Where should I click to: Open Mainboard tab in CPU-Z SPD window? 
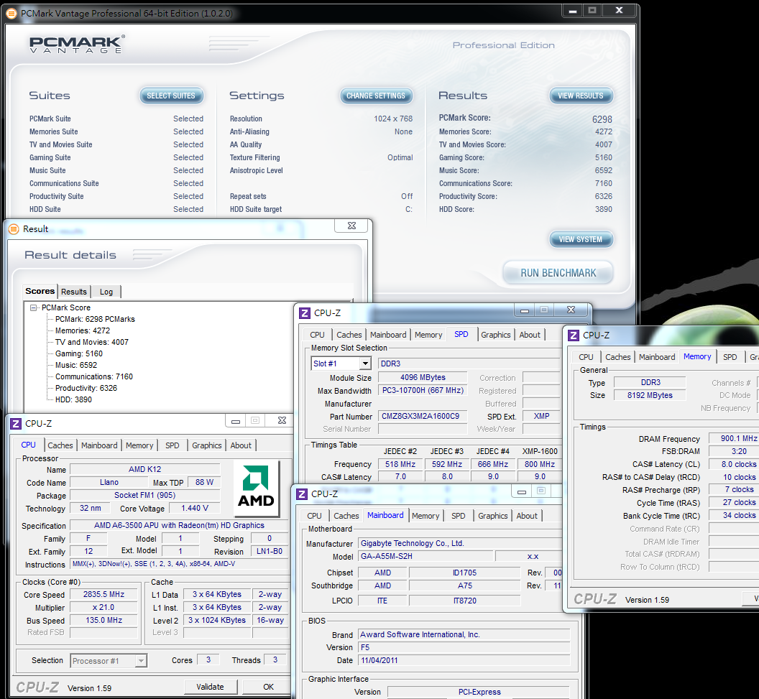click(x=388, y=335)
